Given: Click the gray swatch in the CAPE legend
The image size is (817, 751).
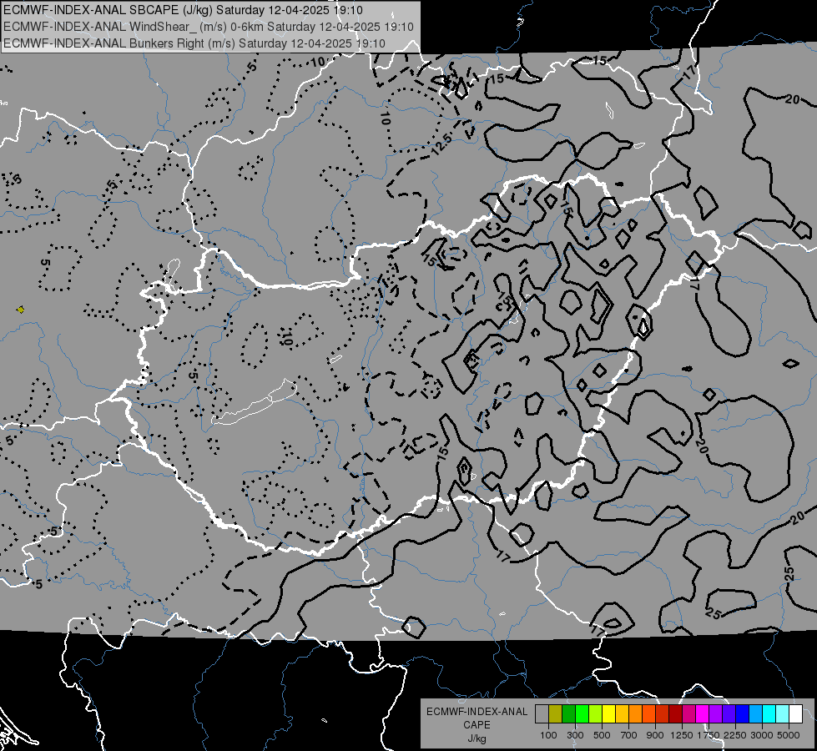Looking at the screenshot, I should (x=542, y=714).
